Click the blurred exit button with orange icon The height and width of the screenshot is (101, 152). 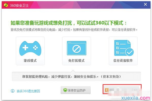tap(121, 90)
